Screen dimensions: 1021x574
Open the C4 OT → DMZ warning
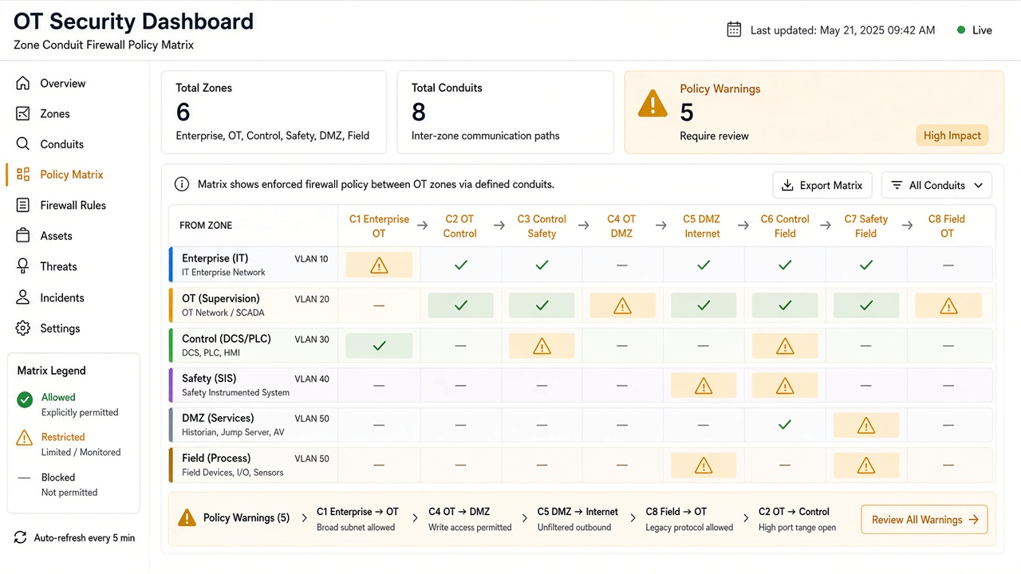(470, 519)
